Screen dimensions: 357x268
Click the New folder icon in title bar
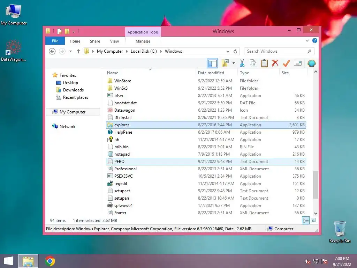[67, 31]
